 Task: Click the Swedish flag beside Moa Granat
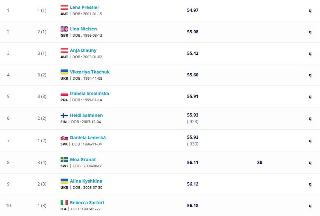tap(64, 160)
